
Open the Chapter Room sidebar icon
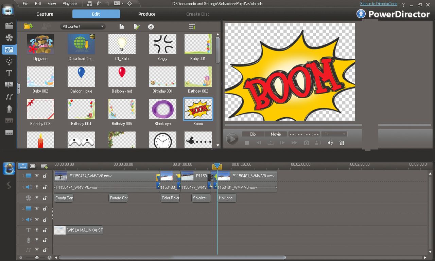pyautogui.click(x=9, y=121)
